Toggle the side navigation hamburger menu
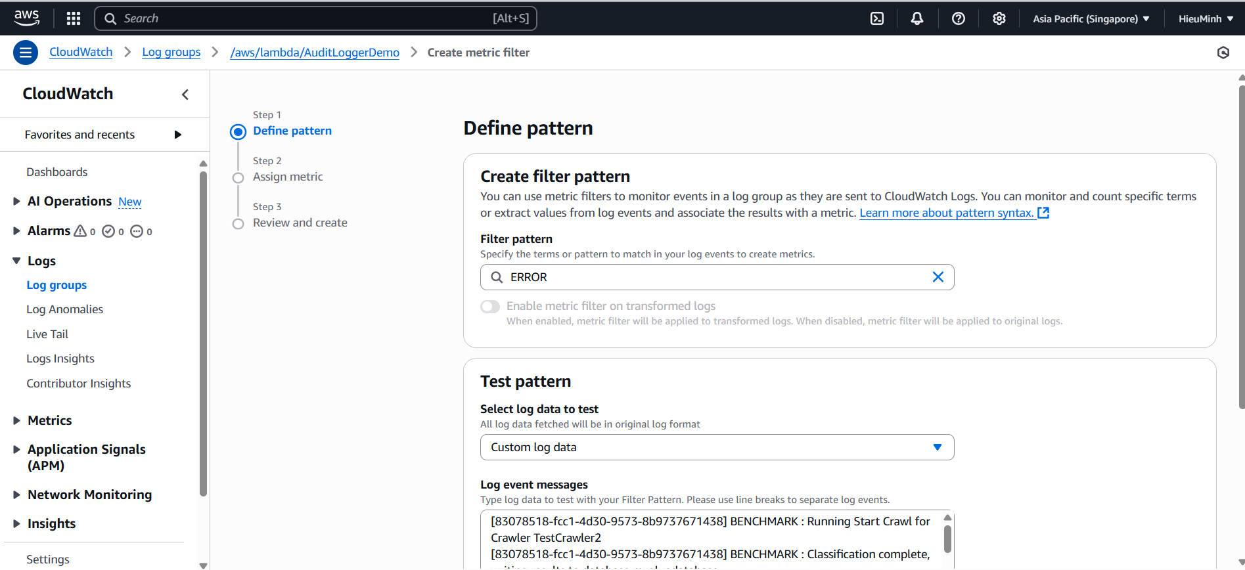1245x570 pixels. (26, 53)
